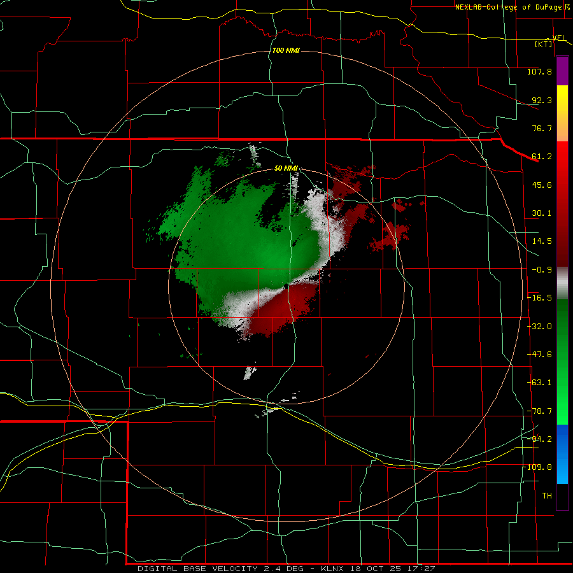573x573 pixels.
Task: Select the 61.2 scale value
Action: [542, 157]
